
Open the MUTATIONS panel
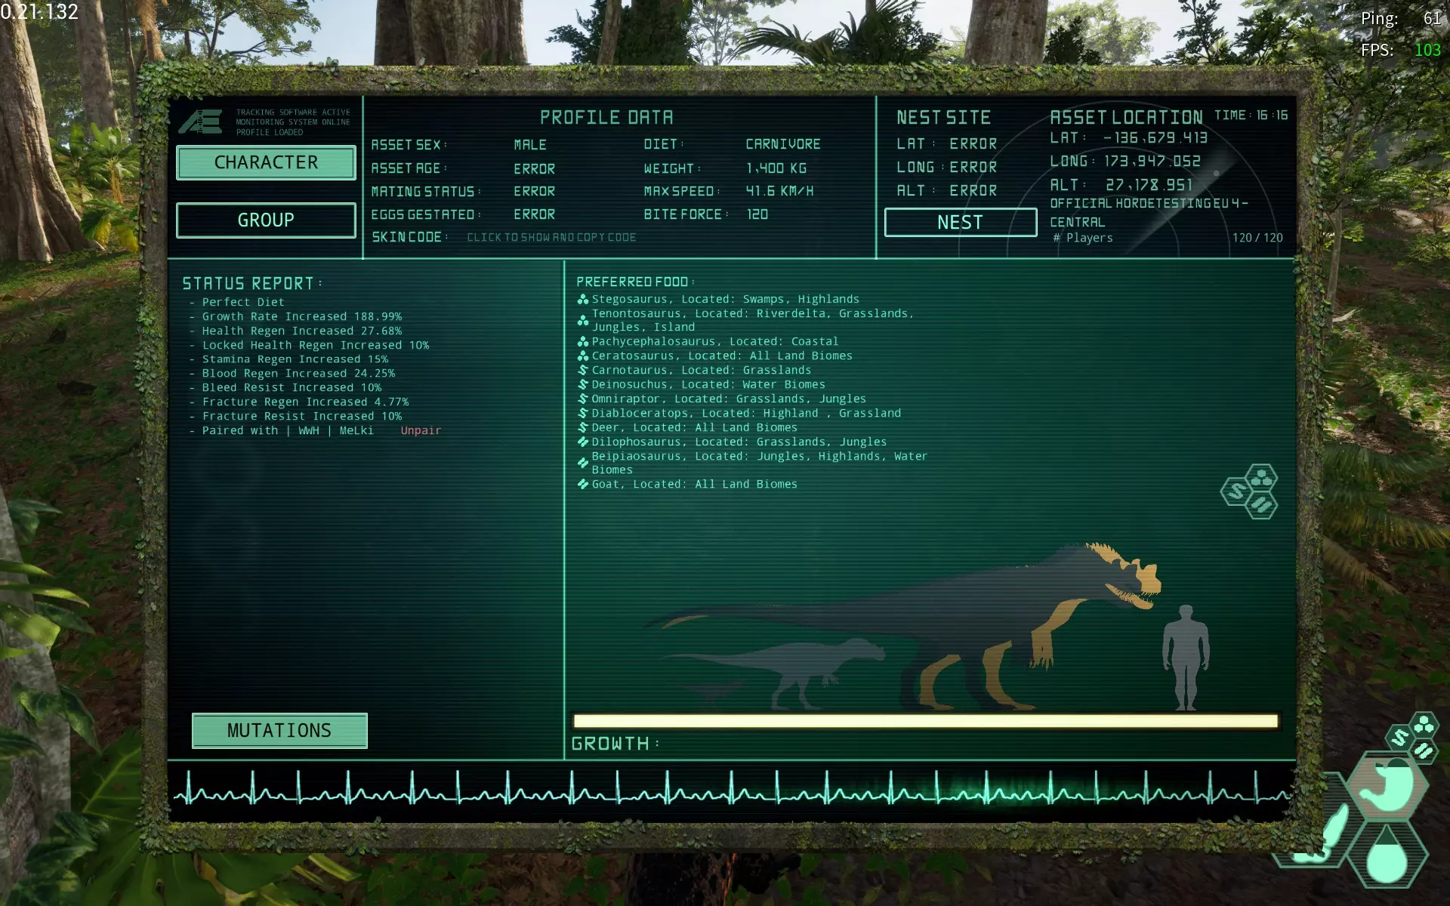279,731
